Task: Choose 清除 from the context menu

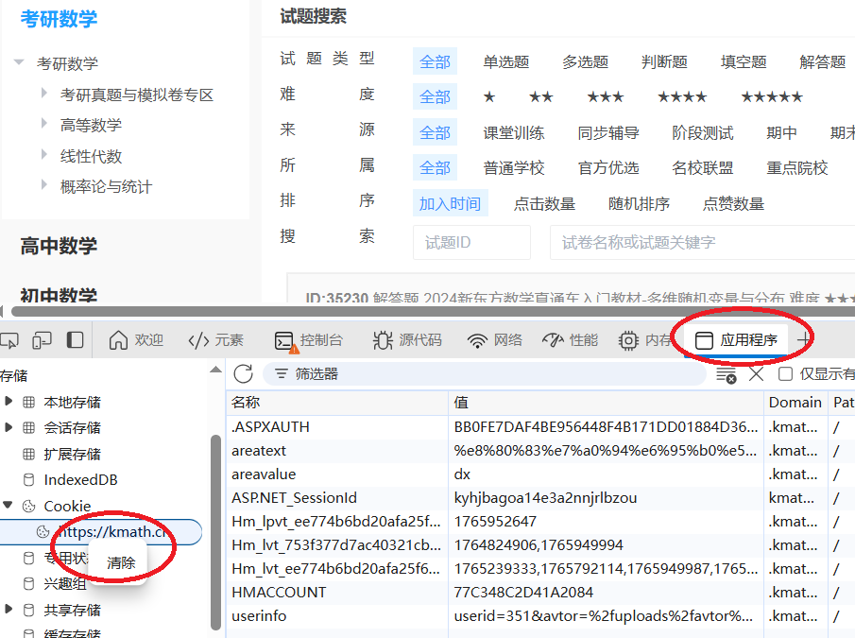Action: click(121, 562)
